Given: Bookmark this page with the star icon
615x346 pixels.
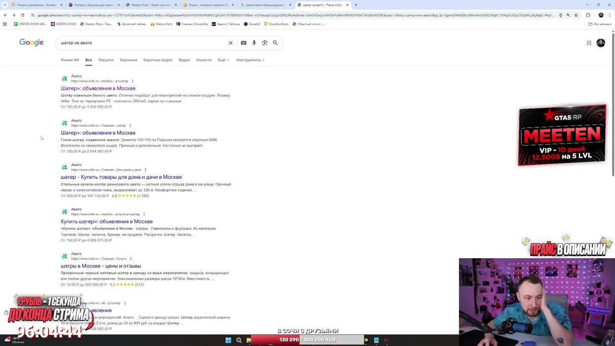Looking at the screenshot, I should click(576, 15).
